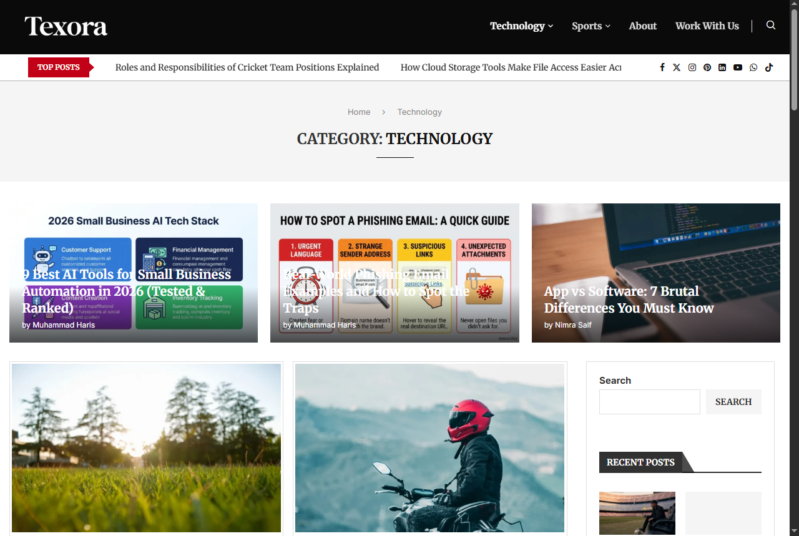Open the stadium thumbnail under Recent Posts
The height and width of the screenshot is (536, 799).
point(637,513)
